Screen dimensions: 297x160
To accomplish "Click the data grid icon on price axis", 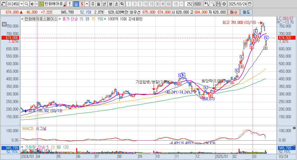I will pyautogui.click(x=4, y=24).
